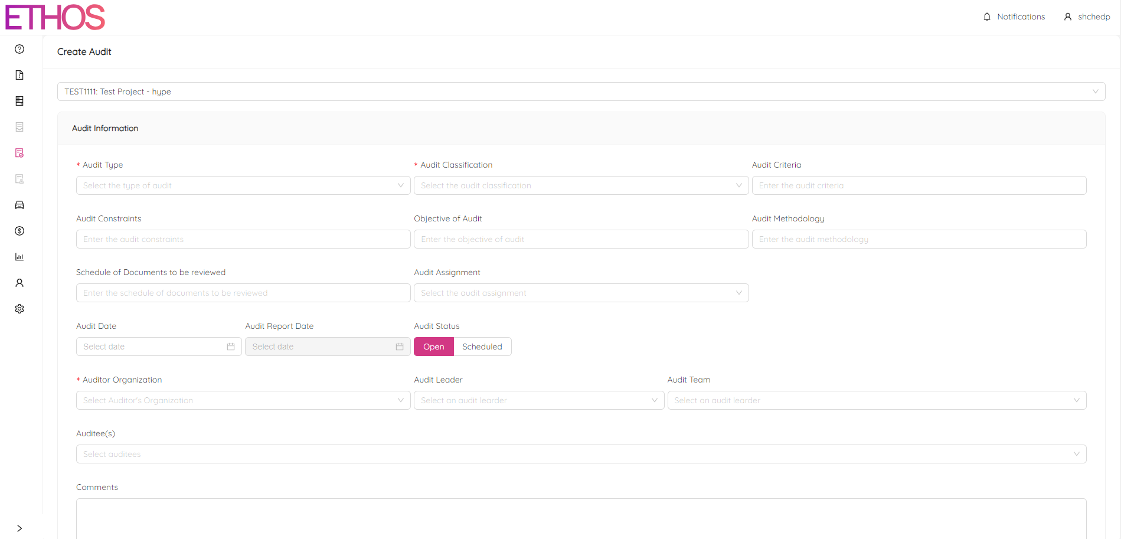Open the reports bar-chart icon in the sidebar
Viewport: 1121px width, 539px height.
click(x=19, y=257)
